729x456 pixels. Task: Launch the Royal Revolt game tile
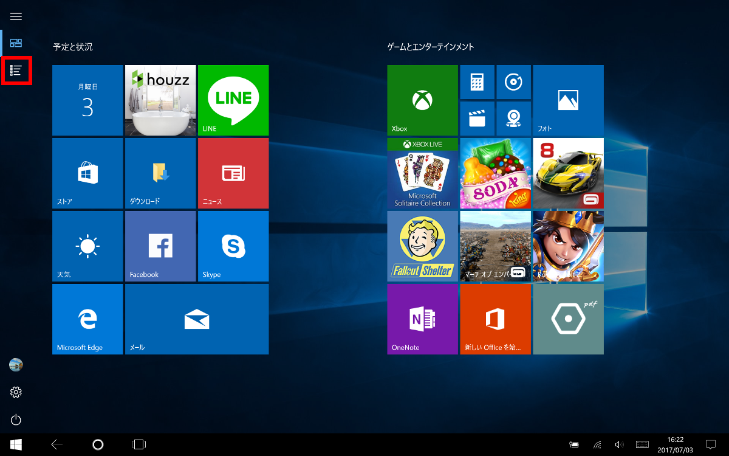pyautogui.click(x=569, y=246)
